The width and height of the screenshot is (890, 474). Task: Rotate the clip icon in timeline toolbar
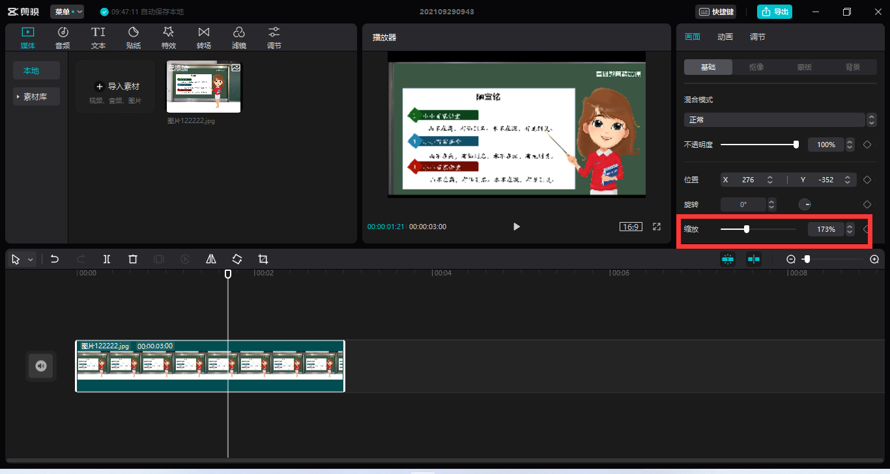tap(237, 259)
